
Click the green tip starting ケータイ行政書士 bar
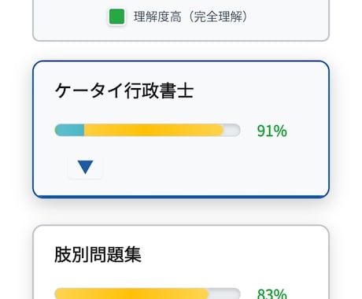[56, 130]
